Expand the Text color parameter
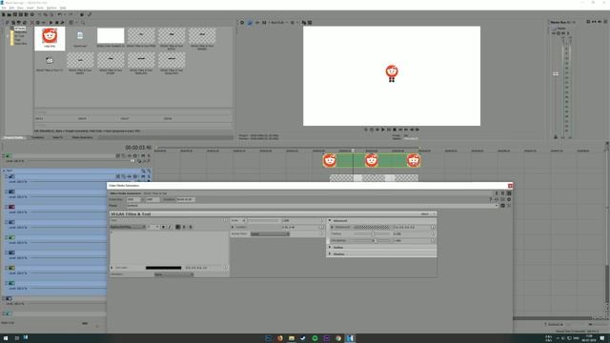This screenshot has width=610, height=343. (112, 268)
